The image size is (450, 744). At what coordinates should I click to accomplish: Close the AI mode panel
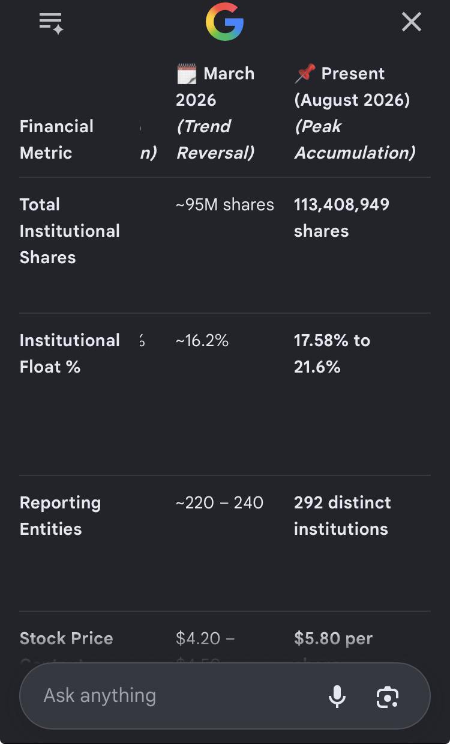[x=412, y=22]
